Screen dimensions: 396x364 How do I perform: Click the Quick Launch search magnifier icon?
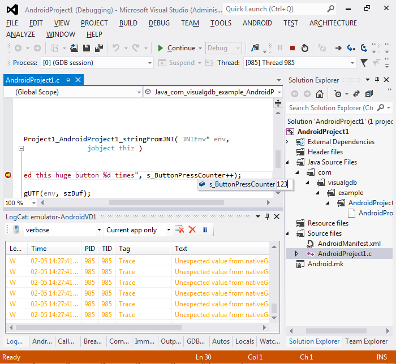click(x=330, y=9)
